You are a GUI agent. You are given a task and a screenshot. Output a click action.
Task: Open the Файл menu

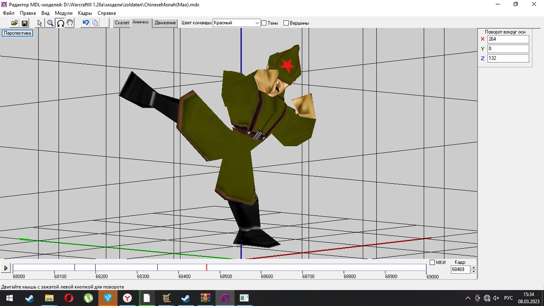coord(8,13)
